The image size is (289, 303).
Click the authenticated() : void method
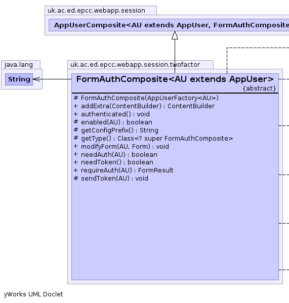tap(112, 114)
